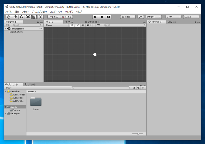Toggle pivot mode 中心 button
The width and height of the screenshot is (205, 144).
click(54, 17)
